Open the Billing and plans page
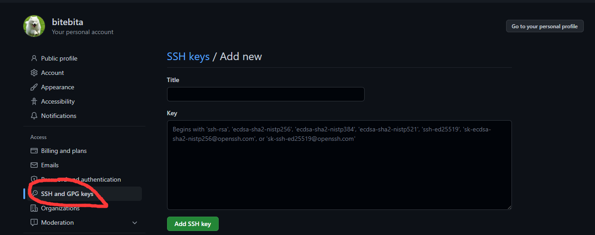Screen dimensions: 595x235 coord(64,151)
